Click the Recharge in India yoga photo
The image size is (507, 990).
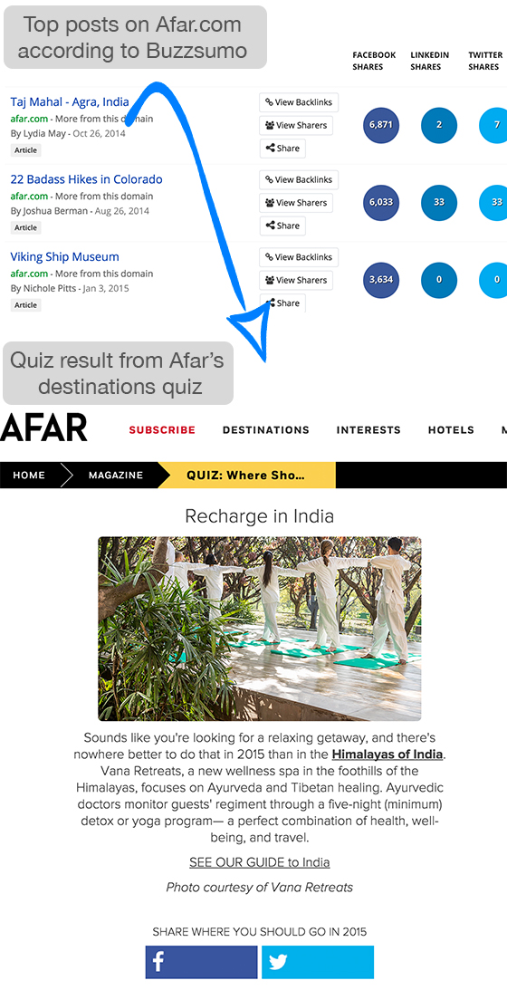coord(260,629)
